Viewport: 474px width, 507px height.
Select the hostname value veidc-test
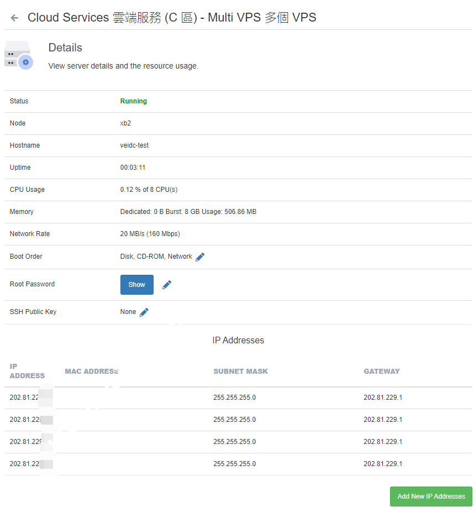tap(134, 145)
